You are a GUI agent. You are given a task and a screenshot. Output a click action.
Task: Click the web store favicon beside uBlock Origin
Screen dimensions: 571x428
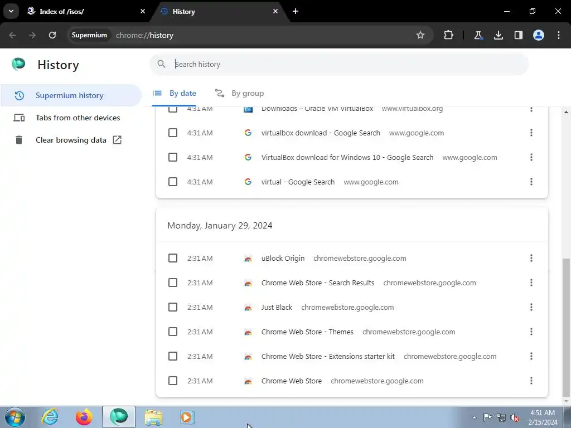click(248, 259)
